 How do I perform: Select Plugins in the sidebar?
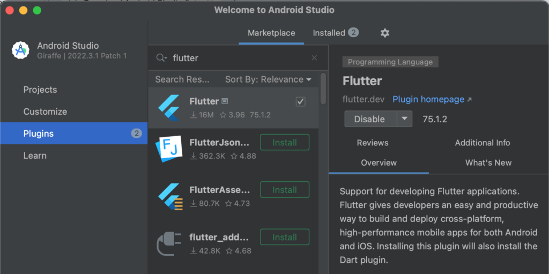tap(74, 133)
